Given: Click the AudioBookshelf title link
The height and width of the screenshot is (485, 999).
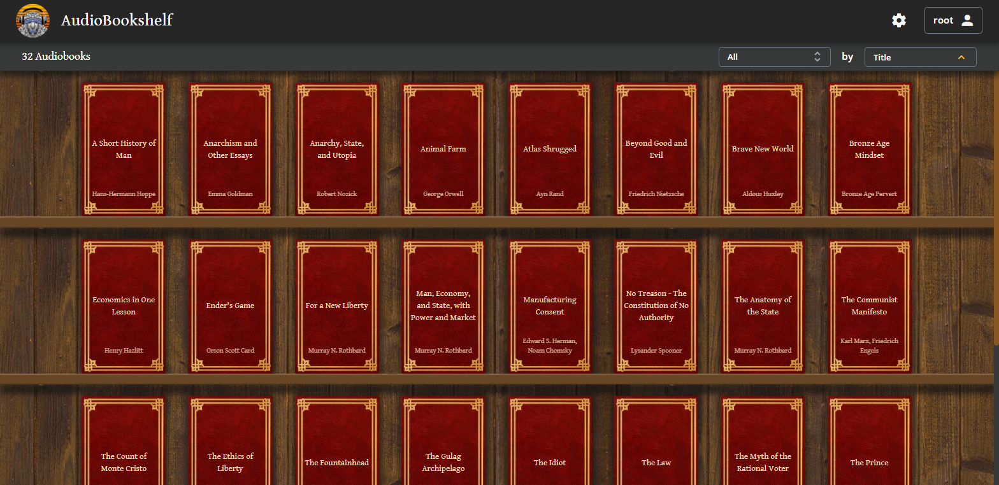Looking at the screenshot, I should coord(117,20).
